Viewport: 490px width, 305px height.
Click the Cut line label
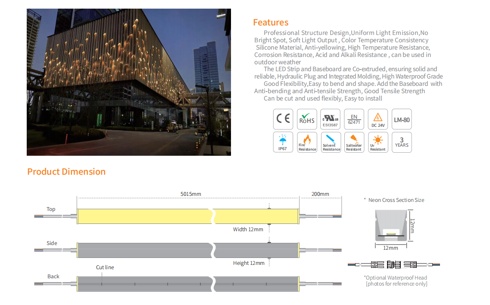[105, 267]
